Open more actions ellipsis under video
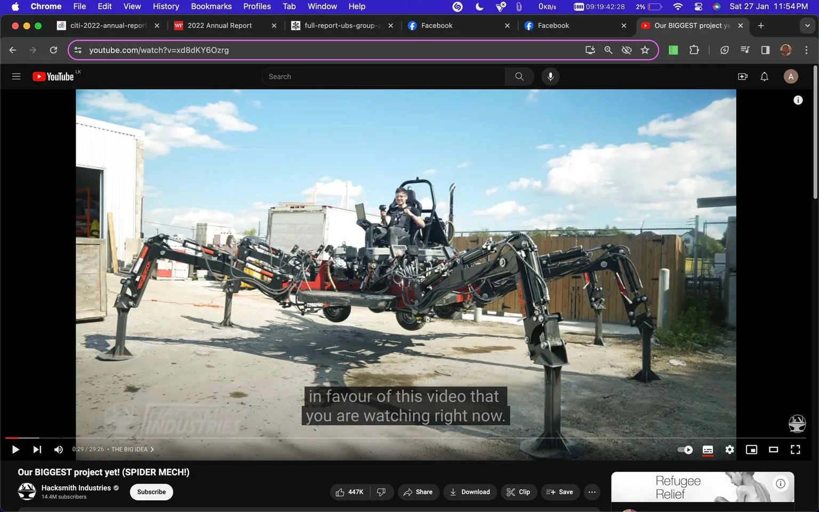819x512 pixels. (x=592, y=492)
